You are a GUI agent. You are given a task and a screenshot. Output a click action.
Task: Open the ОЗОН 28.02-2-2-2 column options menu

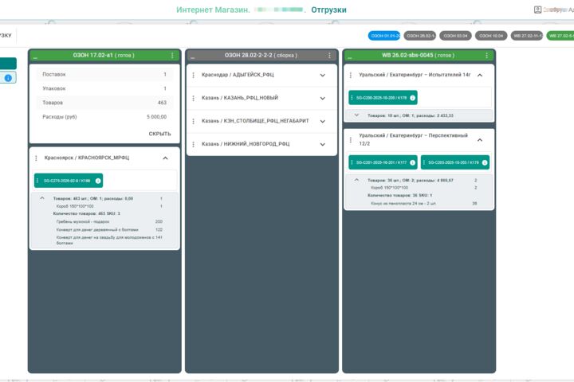[329, 55]
